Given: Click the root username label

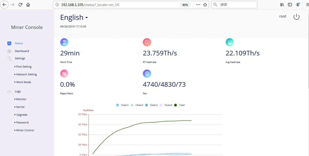Looking at the screenshot, I should coord(283,17).
